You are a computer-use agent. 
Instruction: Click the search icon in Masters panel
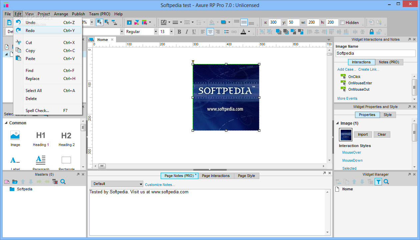63,182
